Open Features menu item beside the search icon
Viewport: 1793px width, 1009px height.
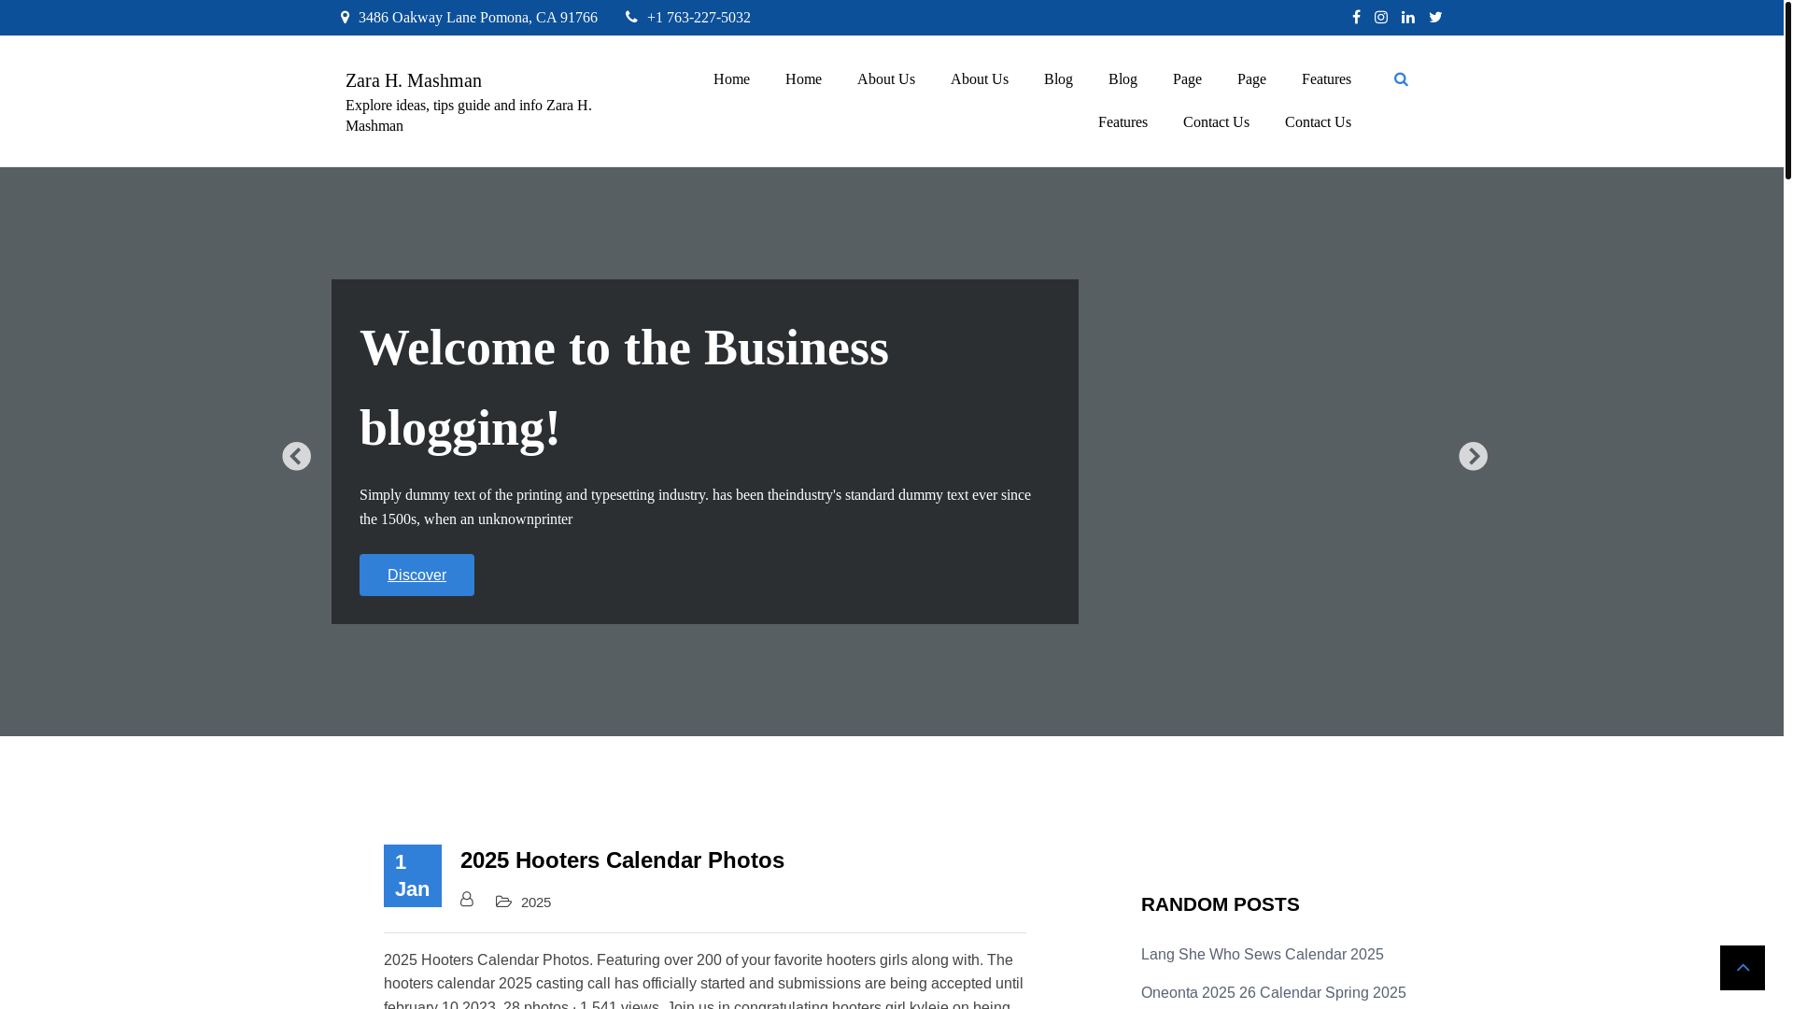[1326, 79]
